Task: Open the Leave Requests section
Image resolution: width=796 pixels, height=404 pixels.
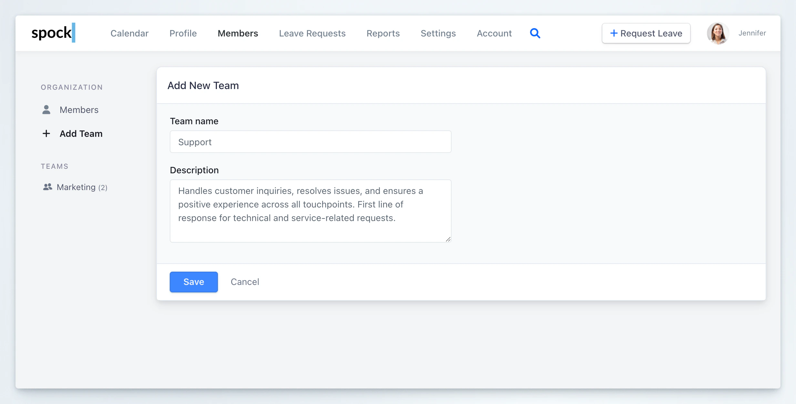Action: pos(312,33)
